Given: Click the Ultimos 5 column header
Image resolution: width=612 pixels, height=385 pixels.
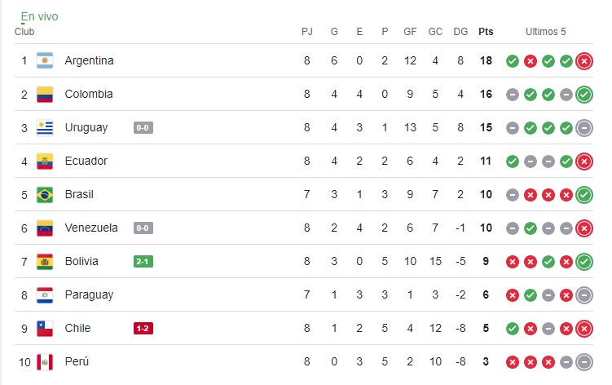Looking at the screenshot, I should 545,32.
